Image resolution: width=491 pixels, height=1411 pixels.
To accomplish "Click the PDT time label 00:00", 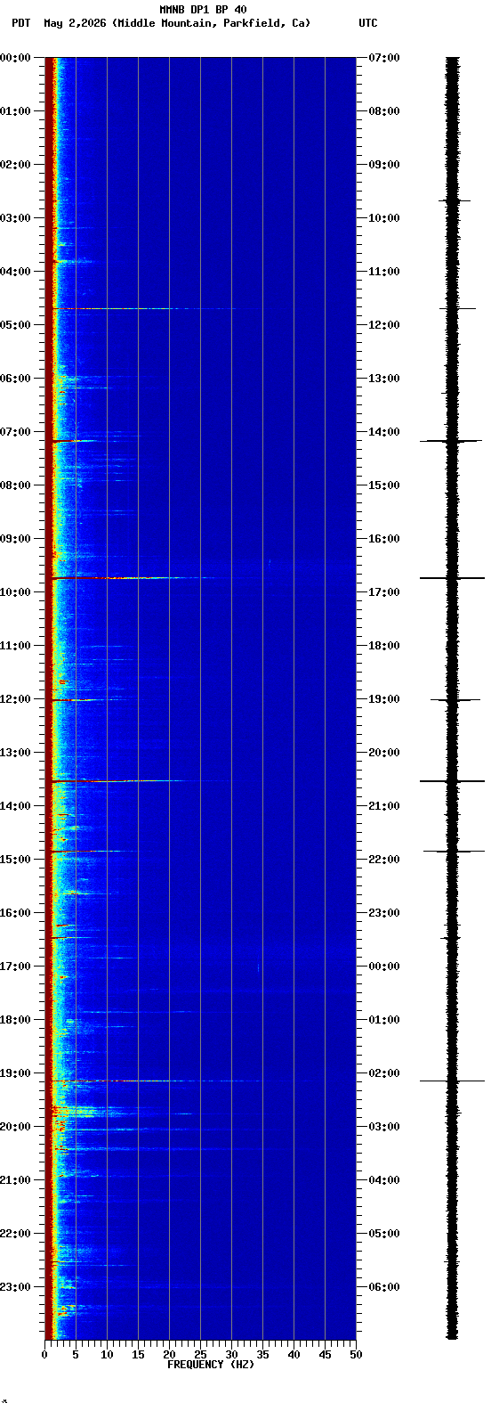I will (x=15, y=58).
